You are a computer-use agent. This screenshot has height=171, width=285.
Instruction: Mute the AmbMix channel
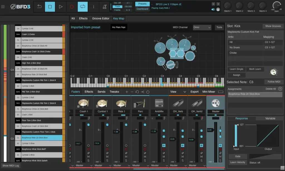(x=164, y=157)
